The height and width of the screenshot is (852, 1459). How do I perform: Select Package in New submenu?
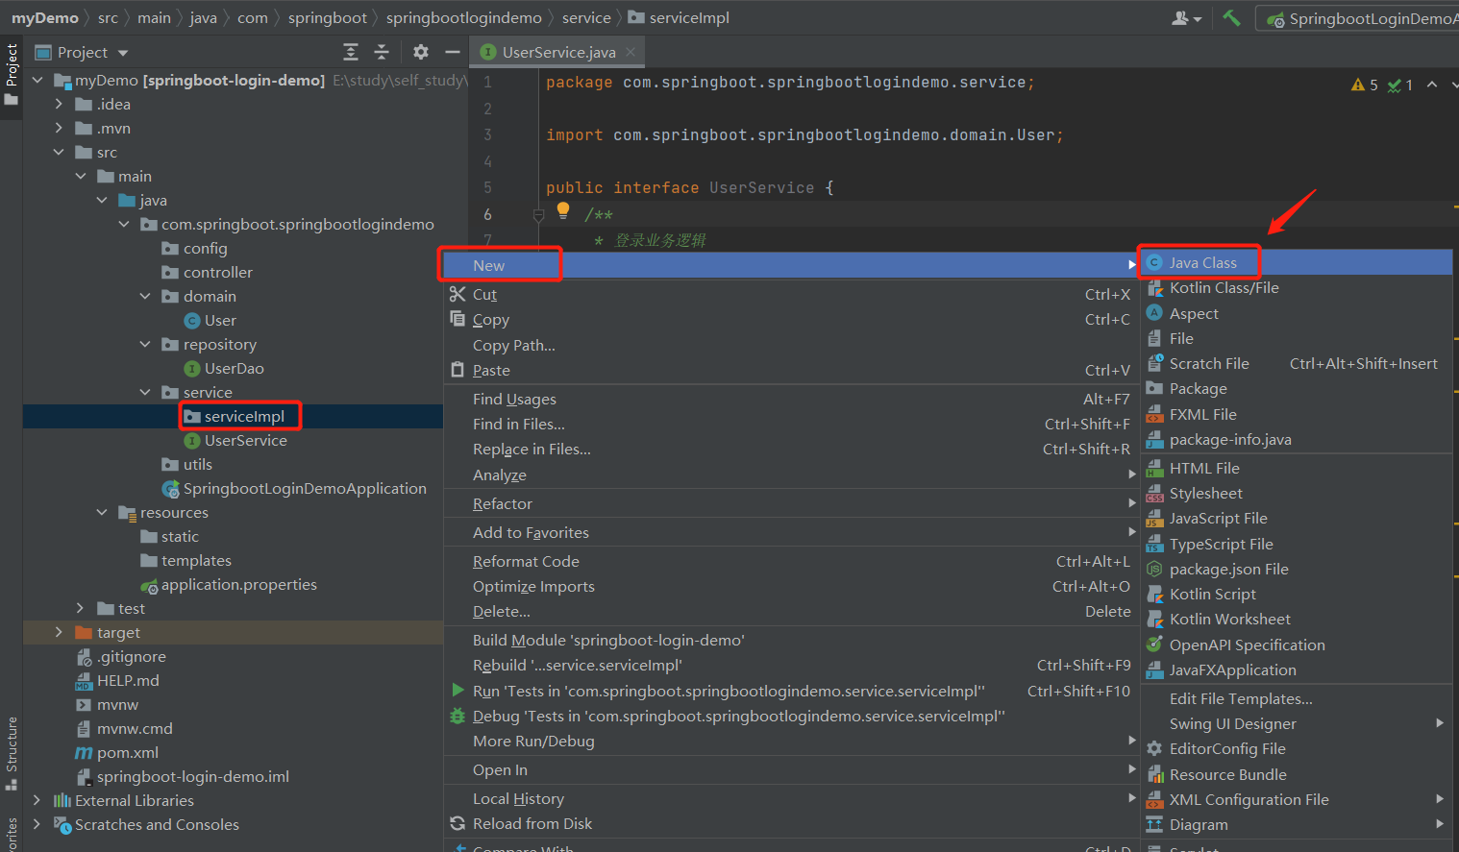[x=1296, y=388]
